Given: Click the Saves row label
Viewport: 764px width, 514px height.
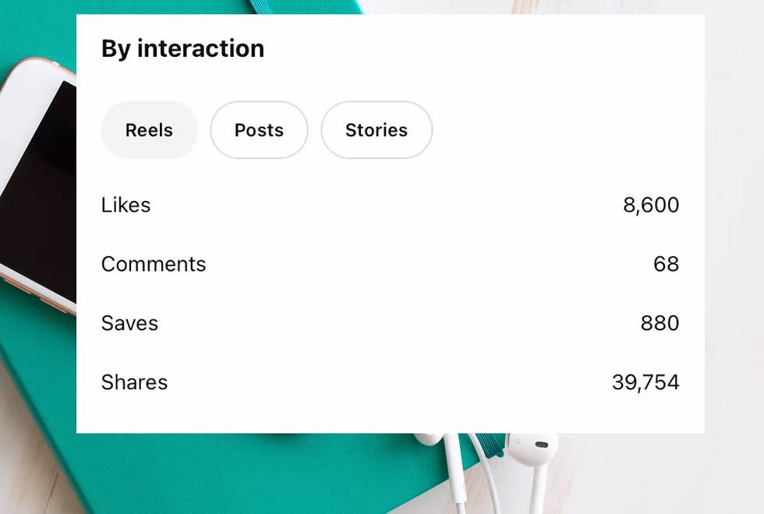Looking at the screenshot, I should (129, 323).
